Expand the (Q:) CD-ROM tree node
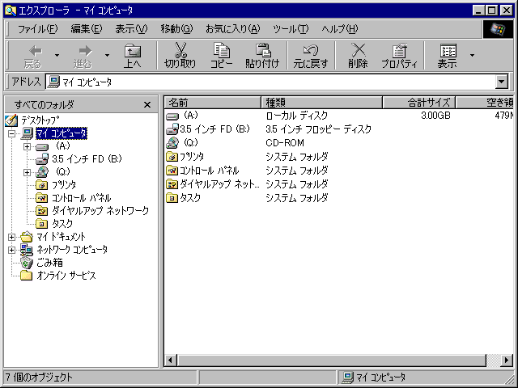This screenshot has width=518, height=388. [27, 172]
